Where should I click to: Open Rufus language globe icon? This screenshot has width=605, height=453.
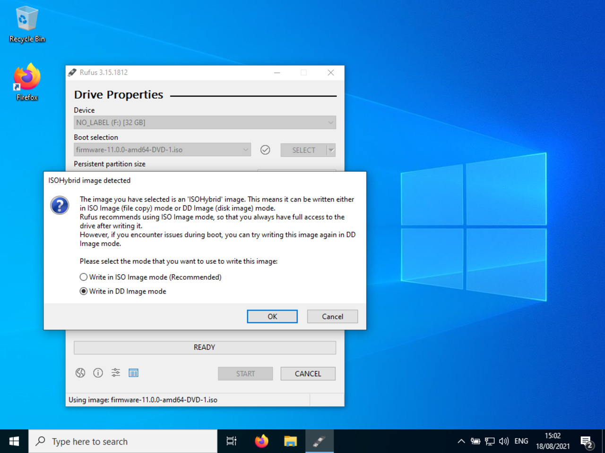[x=80, y=373]
